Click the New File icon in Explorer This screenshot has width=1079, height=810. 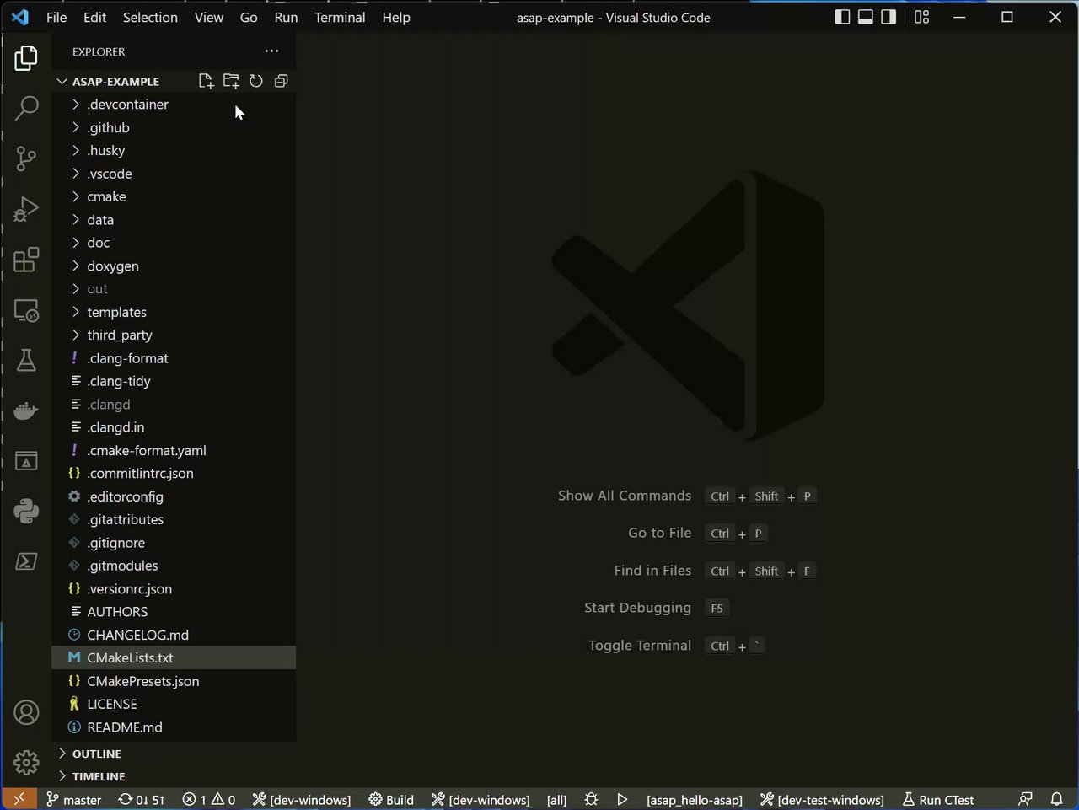pos(206,81)
